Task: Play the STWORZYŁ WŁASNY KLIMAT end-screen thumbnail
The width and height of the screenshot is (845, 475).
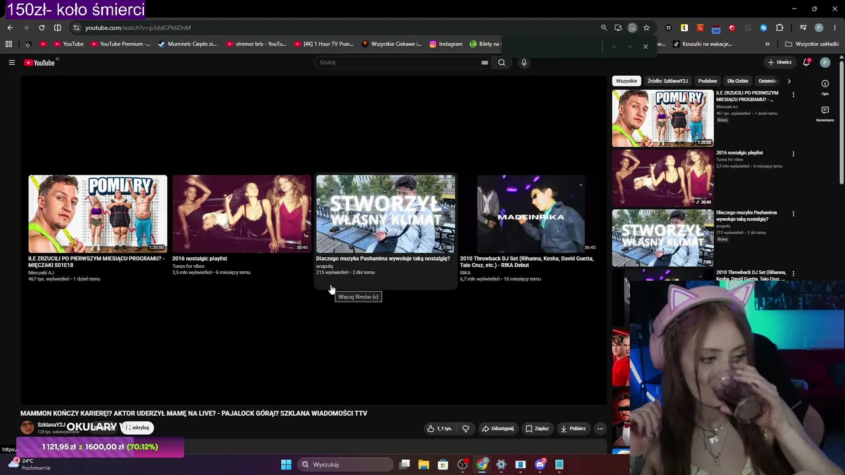Action: pyautogui.click(x=386, y=214)
